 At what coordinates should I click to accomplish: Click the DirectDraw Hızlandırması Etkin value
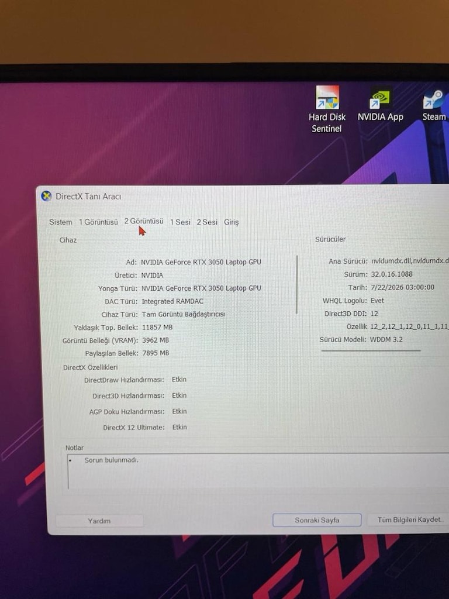179,379
